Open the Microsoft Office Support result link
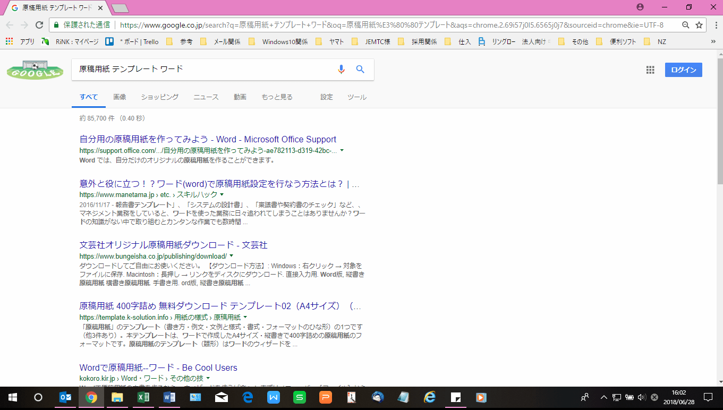The image size is (723, 410). [x=208, y=139]
